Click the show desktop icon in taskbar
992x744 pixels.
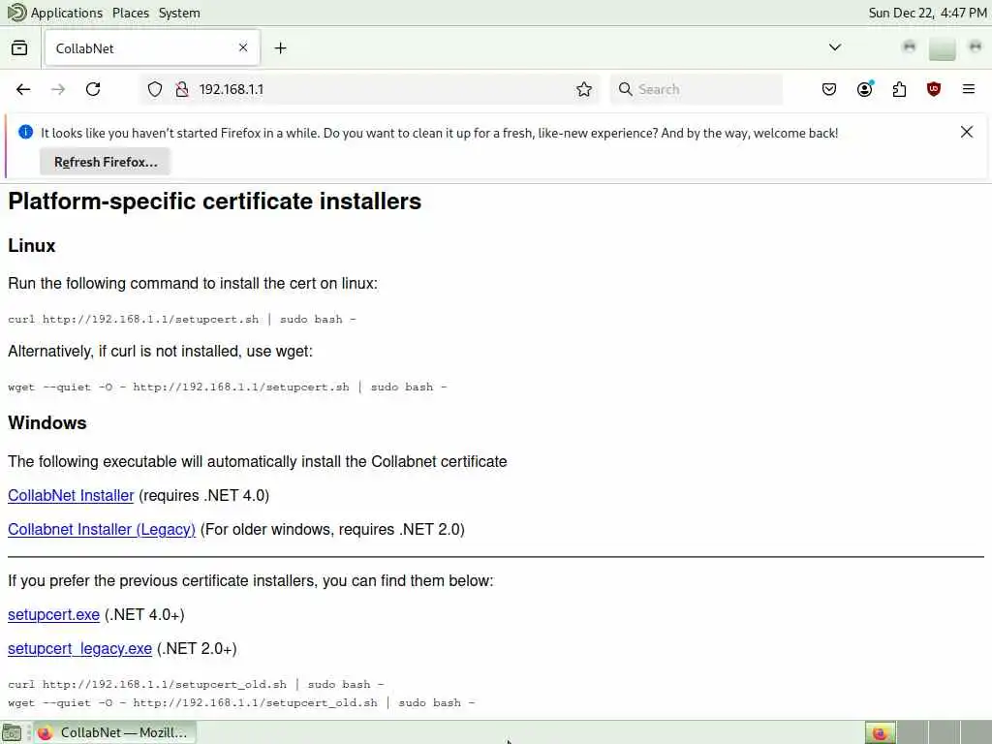tap(12, 732)
